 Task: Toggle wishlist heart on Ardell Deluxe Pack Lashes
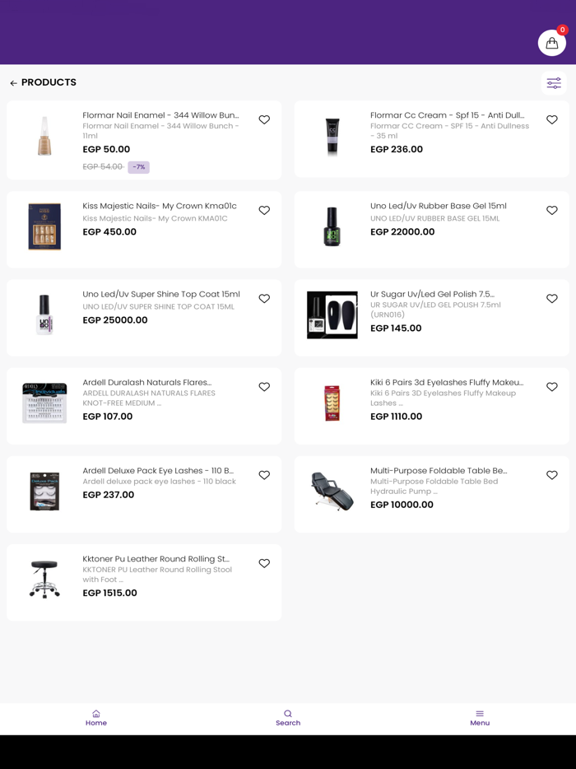264,475
